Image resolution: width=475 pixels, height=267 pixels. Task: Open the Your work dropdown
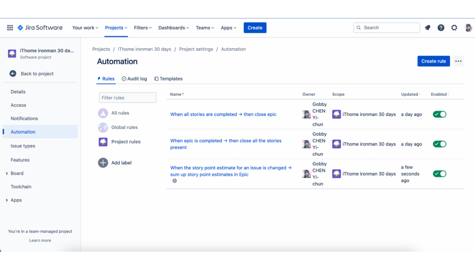[85, 27]
